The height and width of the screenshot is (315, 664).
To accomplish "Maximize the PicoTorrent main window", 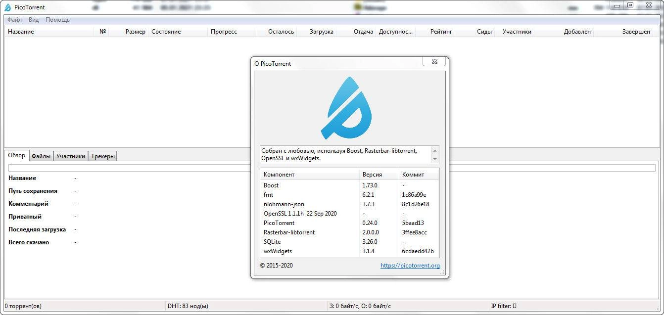I will 630,5.
